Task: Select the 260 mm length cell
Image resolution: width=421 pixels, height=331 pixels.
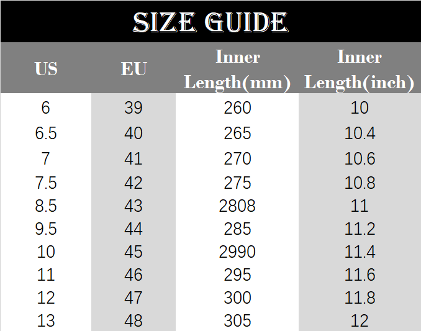Action: tap(237, 108)
